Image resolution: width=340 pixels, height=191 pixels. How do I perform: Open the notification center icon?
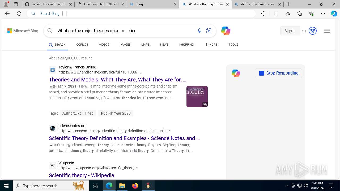click(x=331, y=186)
